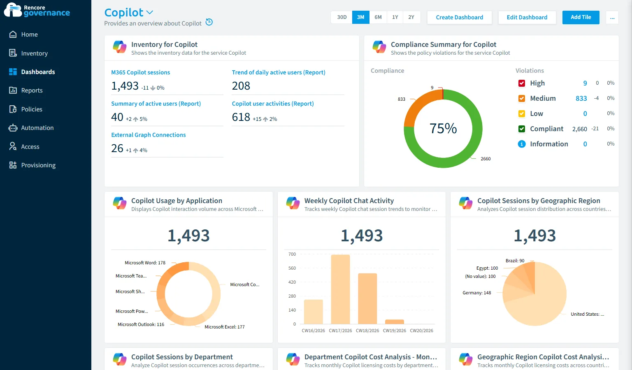This screenshot has height=370, width=632.
Task: Click the Policies sidebar icon
Action: (13, 109)
